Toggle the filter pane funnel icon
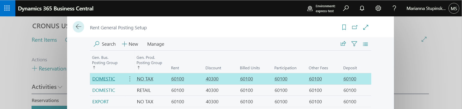Screen dimensions: 462x109 354,44
